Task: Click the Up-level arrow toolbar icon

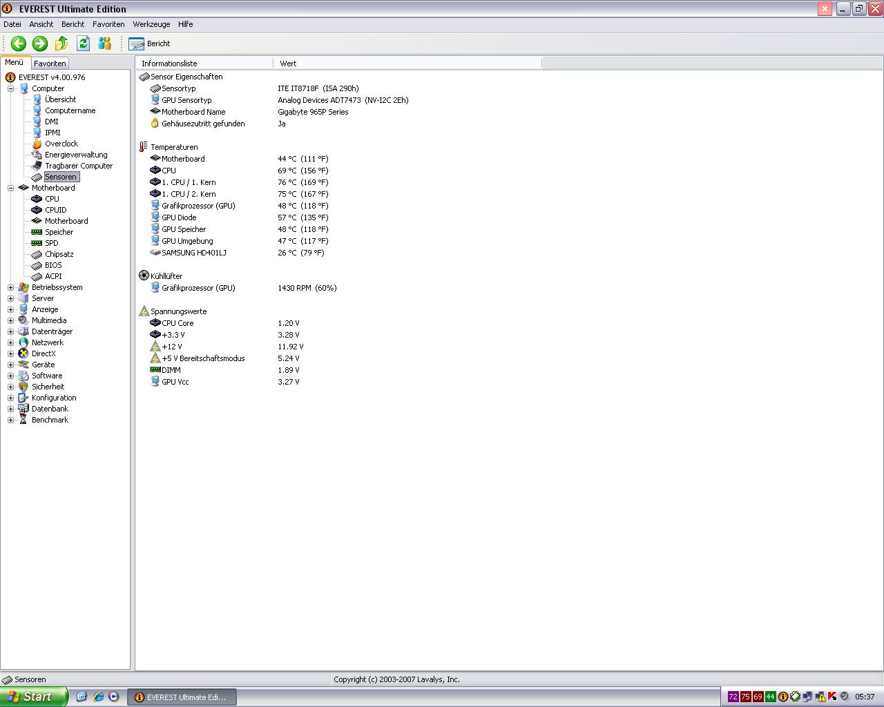Action: point(61,43)
